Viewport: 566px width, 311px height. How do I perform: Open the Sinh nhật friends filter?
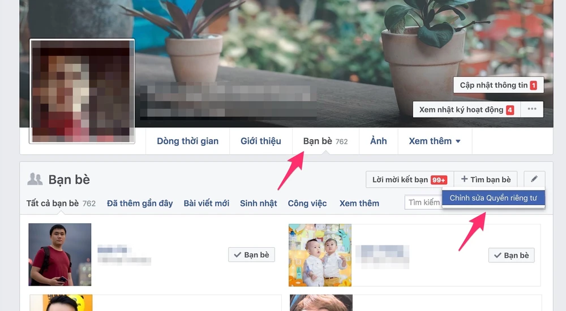click(x=258, y=203)
